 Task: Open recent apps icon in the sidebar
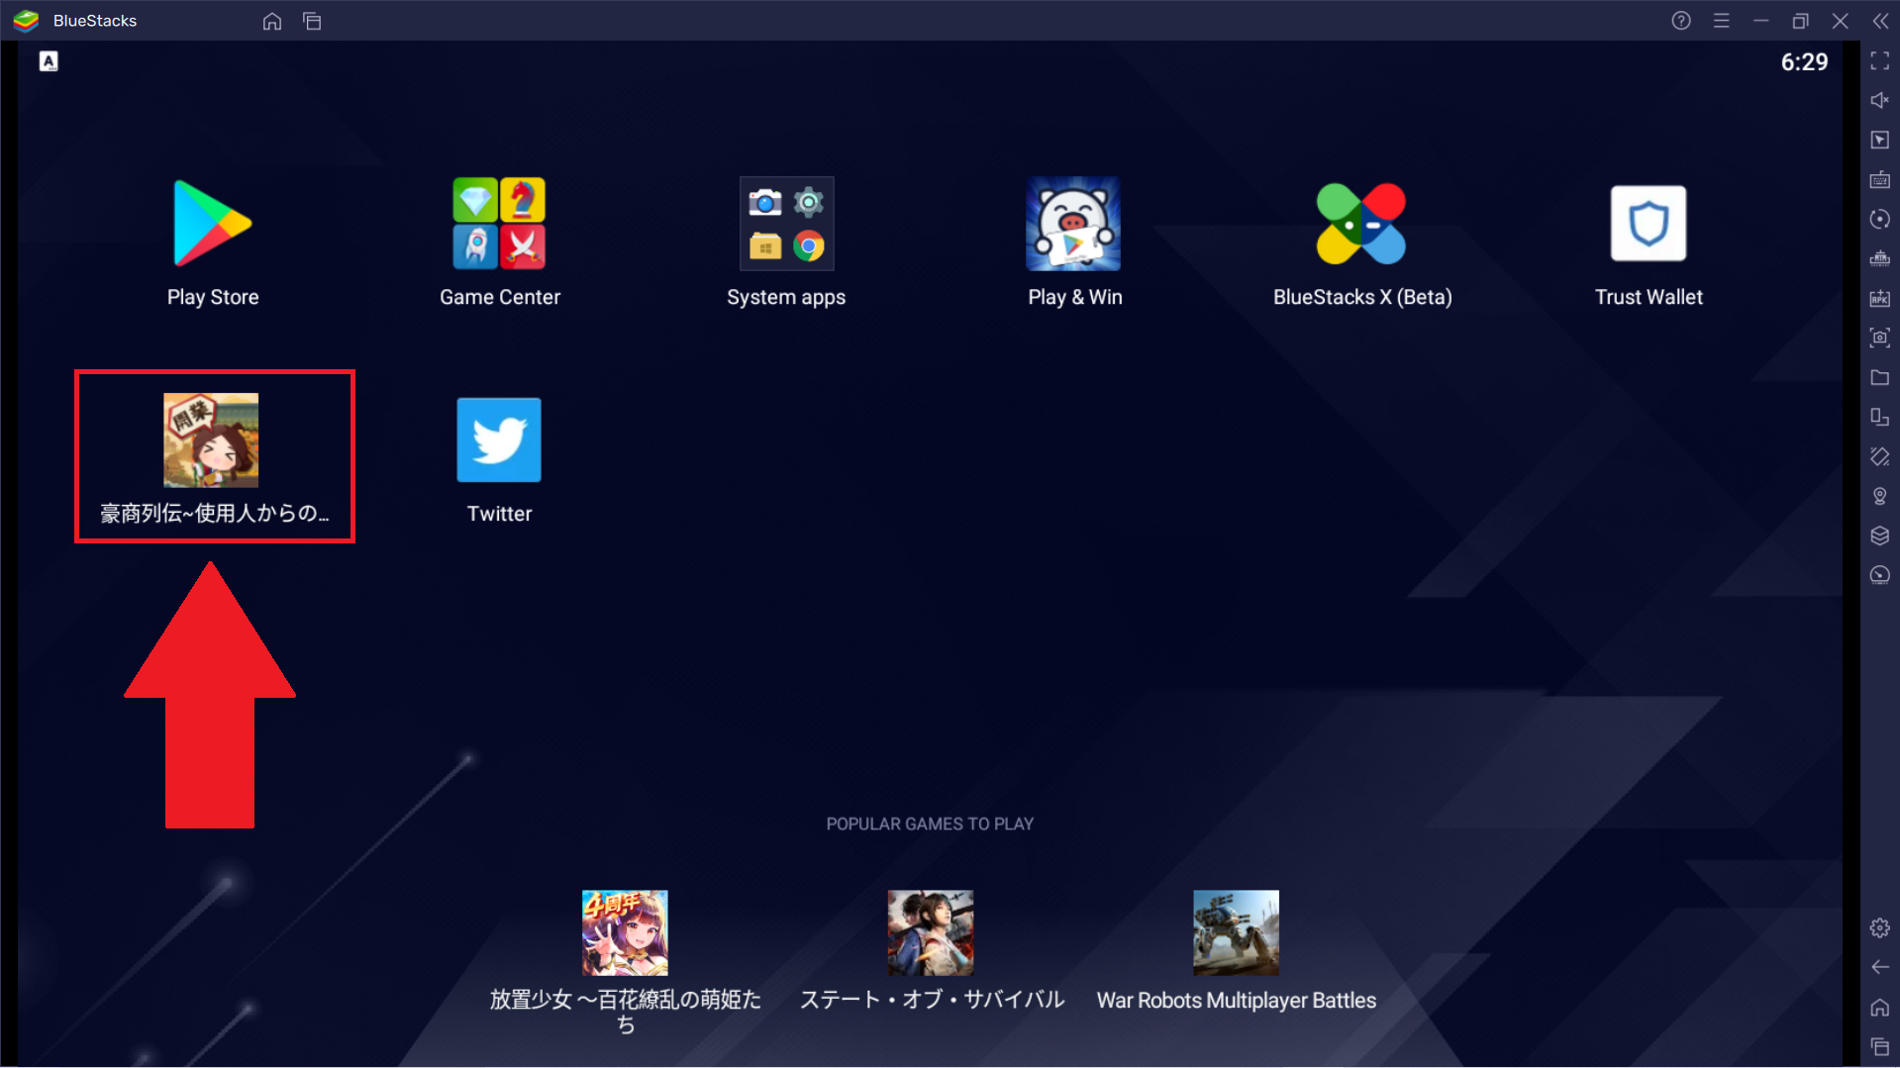[1880, 1047]
